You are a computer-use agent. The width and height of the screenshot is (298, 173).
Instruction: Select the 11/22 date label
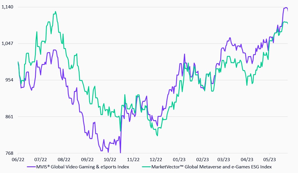pyautogui.click(x=133, y=160)
